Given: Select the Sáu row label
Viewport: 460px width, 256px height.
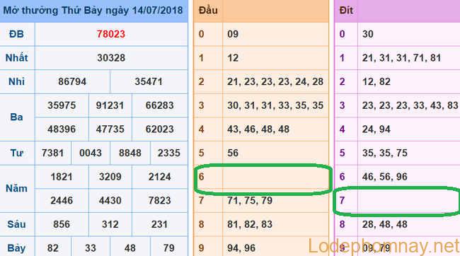Looking at the screenshot, I should pyautogui.click(x=16, y=224).
